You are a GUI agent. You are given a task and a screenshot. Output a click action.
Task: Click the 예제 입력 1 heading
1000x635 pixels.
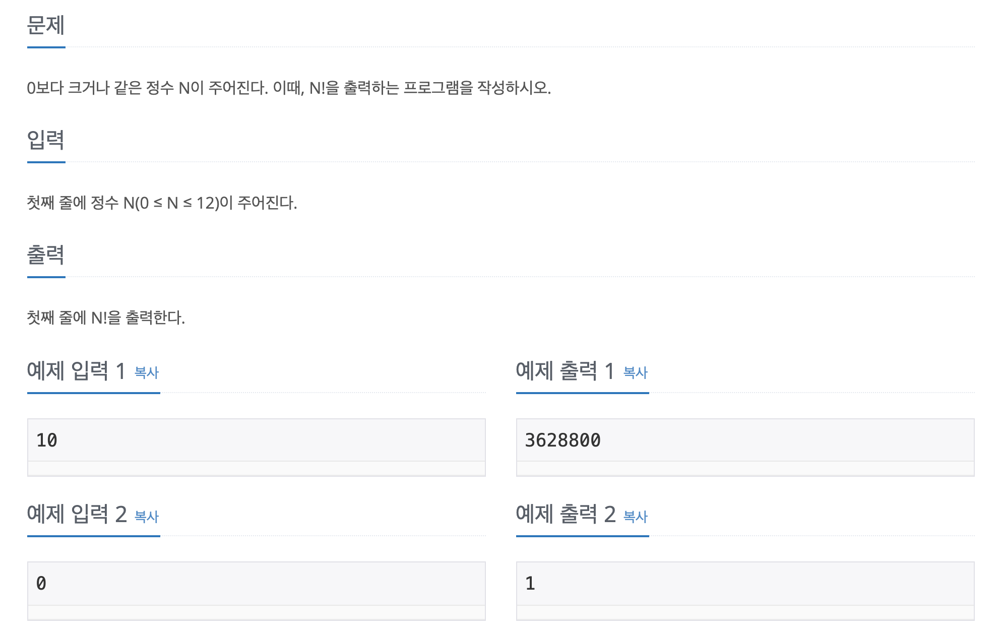(76, 371)
